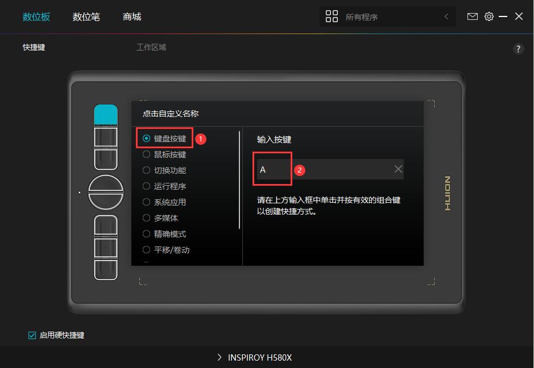Click the four-squares all programs icon

coord(332,16)
